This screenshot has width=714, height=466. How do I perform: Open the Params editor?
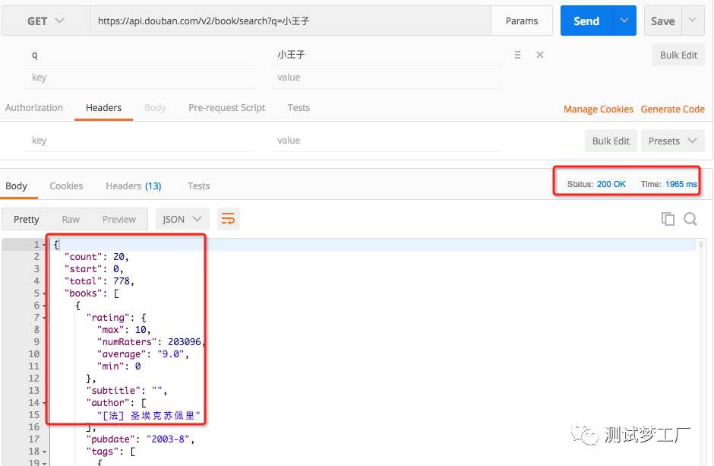[x=521, y=21]
